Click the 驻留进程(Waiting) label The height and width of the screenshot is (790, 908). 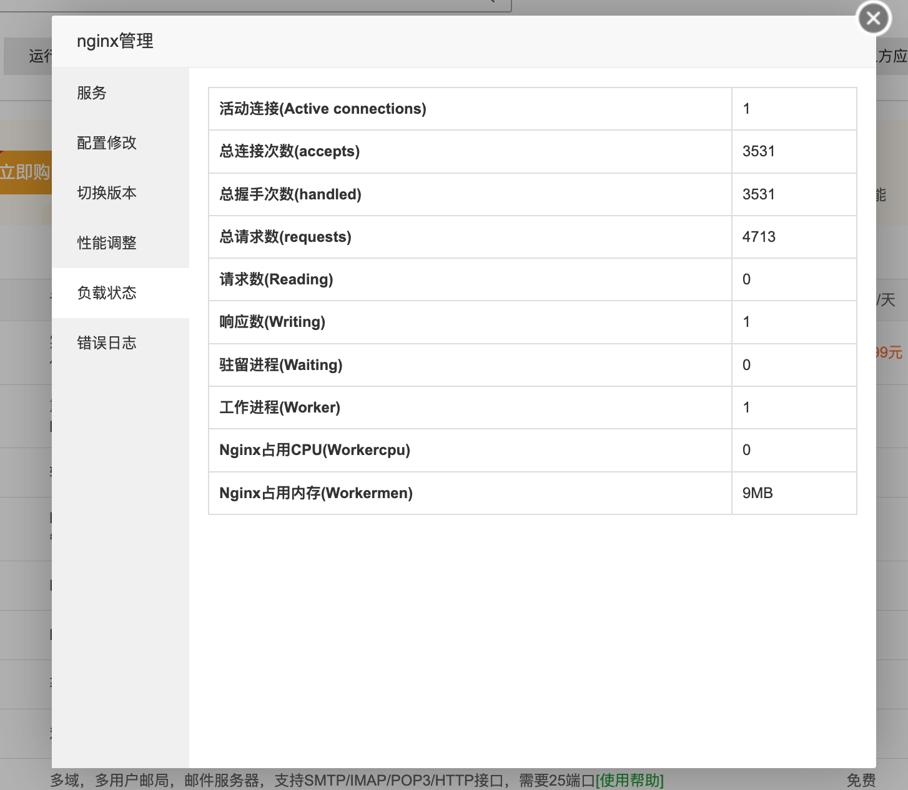[x=281, y=365]
